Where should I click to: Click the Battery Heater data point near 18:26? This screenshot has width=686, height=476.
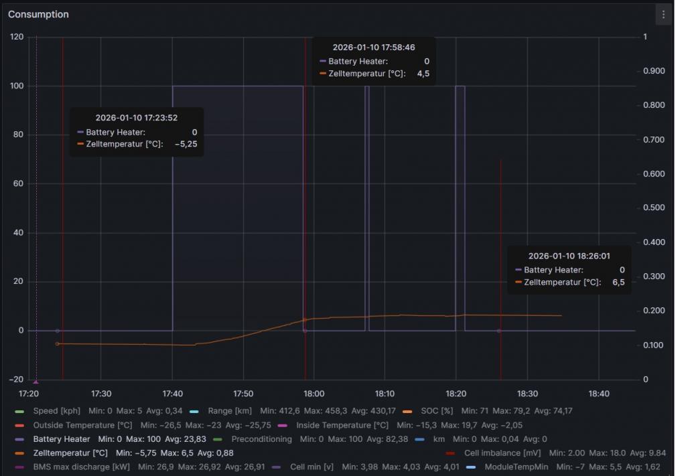[499, 331]
